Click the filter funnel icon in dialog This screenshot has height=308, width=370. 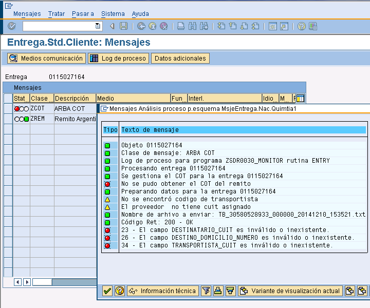(206, 291)
